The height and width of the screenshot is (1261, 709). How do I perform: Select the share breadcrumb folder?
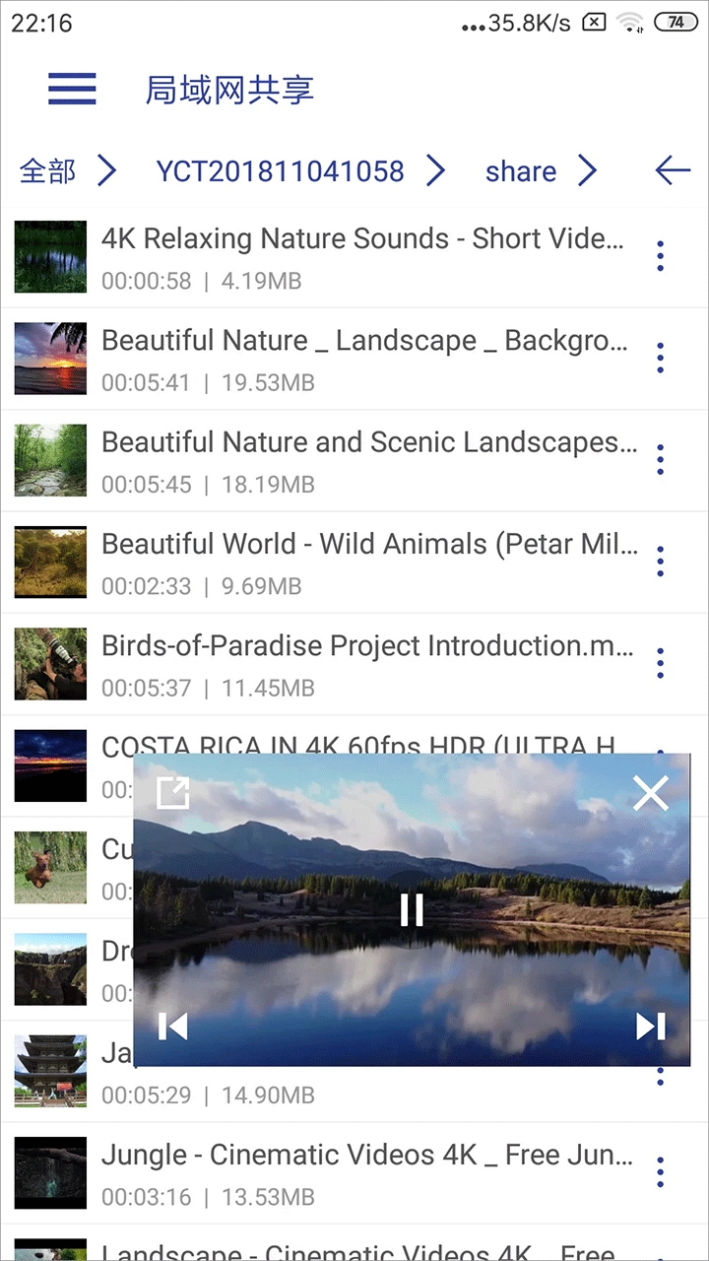click(520, 171)
